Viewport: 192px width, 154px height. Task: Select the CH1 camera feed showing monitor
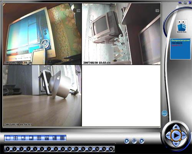42,34
